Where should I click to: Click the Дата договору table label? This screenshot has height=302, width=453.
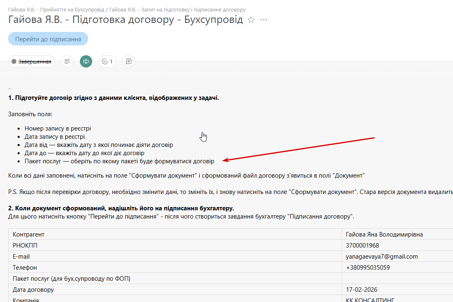33,290
